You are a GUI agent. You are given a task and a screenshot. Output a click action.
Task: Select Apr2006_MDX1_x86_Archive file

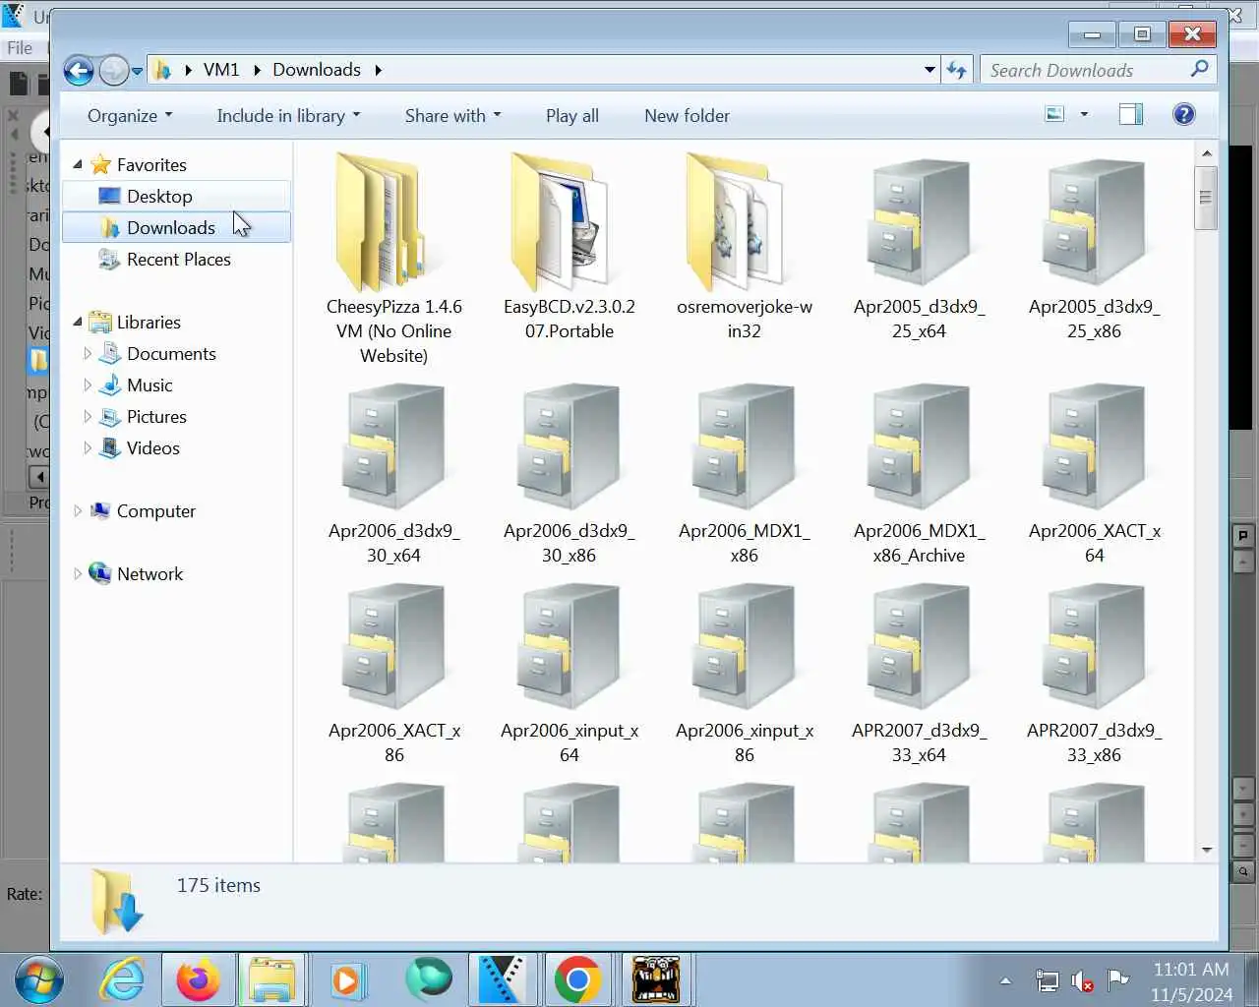pos(919,474)
